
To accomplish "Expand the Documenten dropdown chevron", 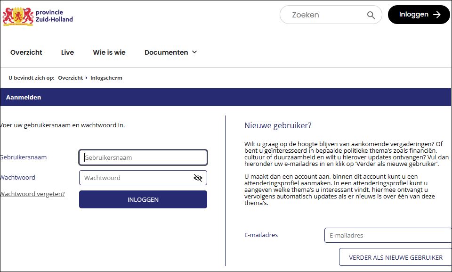I will [x=194, y=52].
